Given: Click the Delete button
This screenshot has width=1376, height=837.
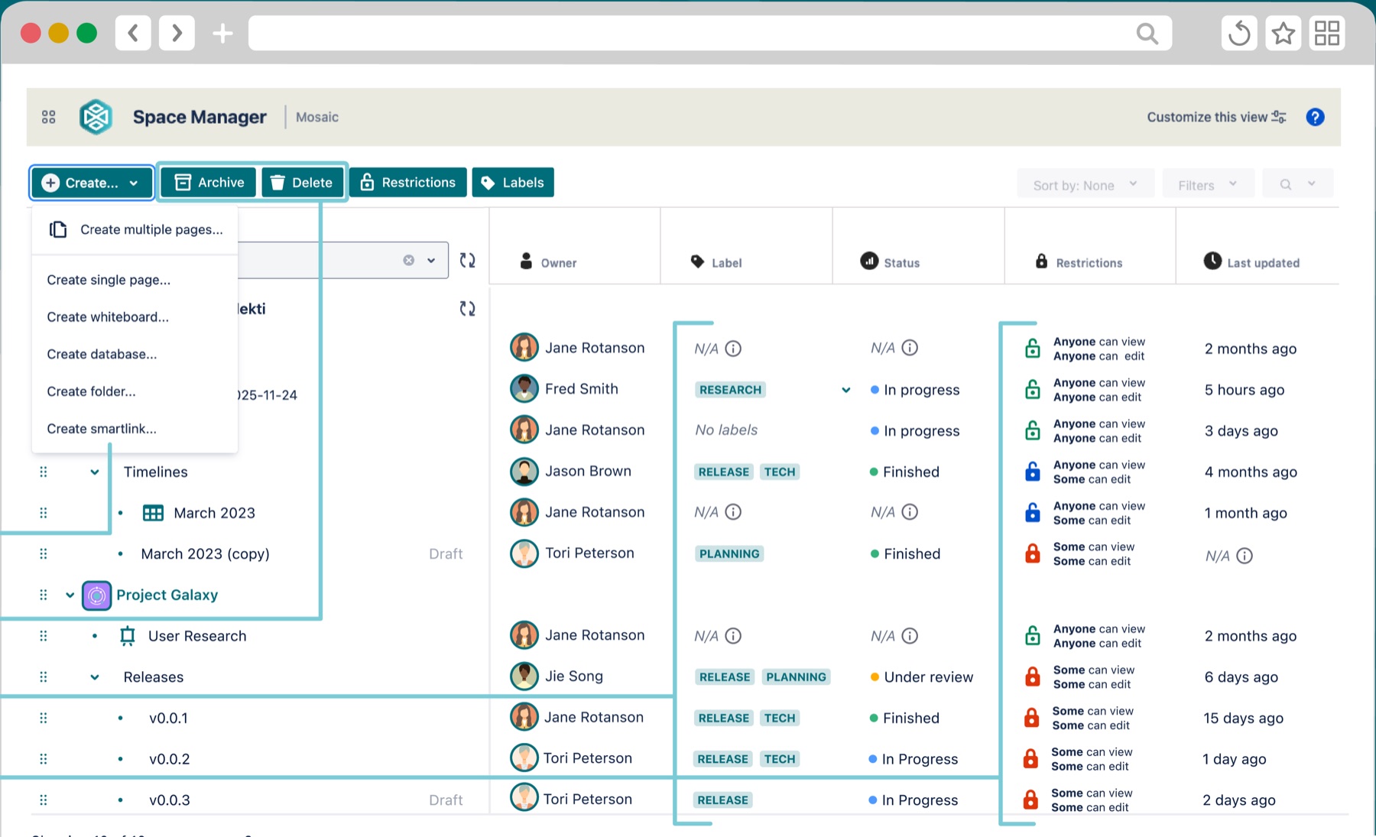Looking at the screenshot, I should [303, 183].
